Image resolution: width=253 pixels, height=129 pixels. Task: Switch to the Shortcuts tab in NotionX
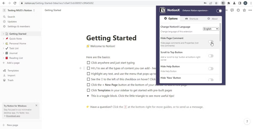pyautogui.click(x=192, y=19)
